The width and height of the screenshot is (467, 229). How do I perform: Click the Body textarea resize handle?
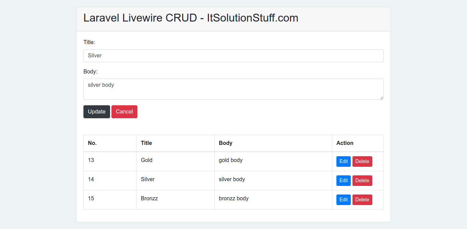(382, 98)
